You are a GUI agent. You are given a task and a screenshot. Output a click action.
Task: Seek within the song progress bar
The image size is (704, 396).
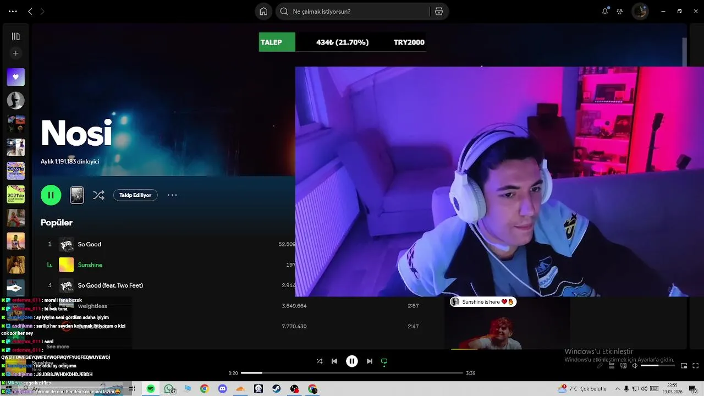(352, 373)
